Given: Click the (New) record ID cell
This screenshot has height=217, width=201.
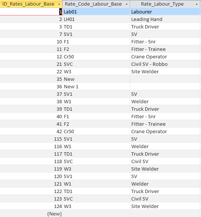Looking at the screenshot, I should [x=31, y=214].
